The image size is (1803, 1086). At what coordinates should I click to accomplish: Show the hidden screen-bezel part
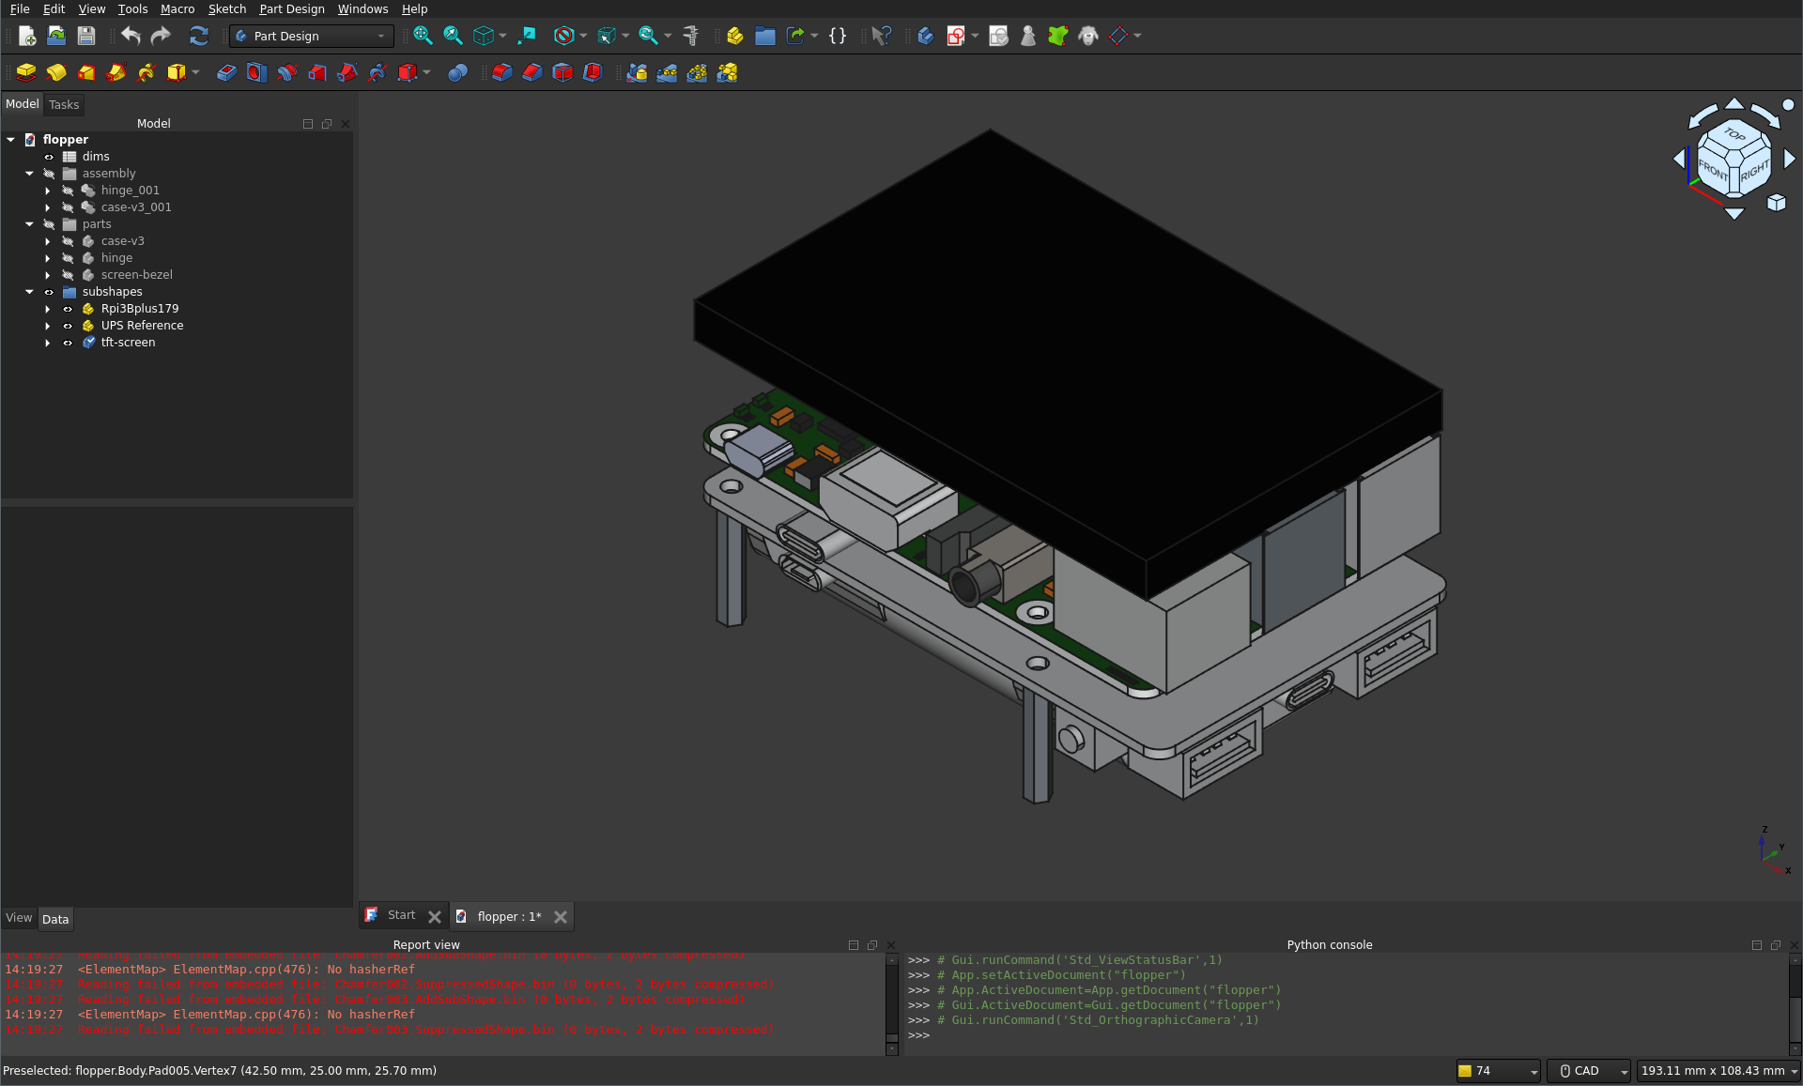click(68, 275)
